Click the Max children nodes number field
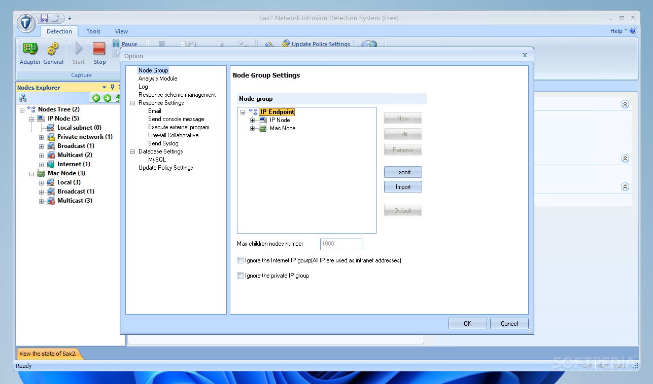 point(341,244)
